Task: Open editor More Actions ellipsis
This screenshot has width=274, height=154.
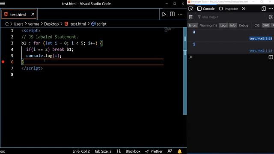Action: [180, 14]
